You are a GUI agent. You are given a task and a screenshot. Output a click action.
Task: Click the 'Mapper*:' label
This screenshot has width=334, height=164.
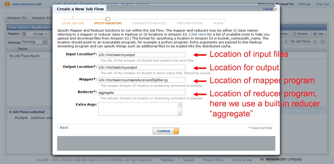pyautogui.click(x=88, y=79)
